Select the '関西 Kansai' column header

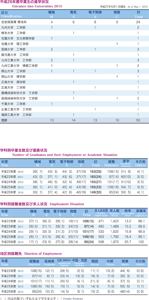click(x=95, y=263)
